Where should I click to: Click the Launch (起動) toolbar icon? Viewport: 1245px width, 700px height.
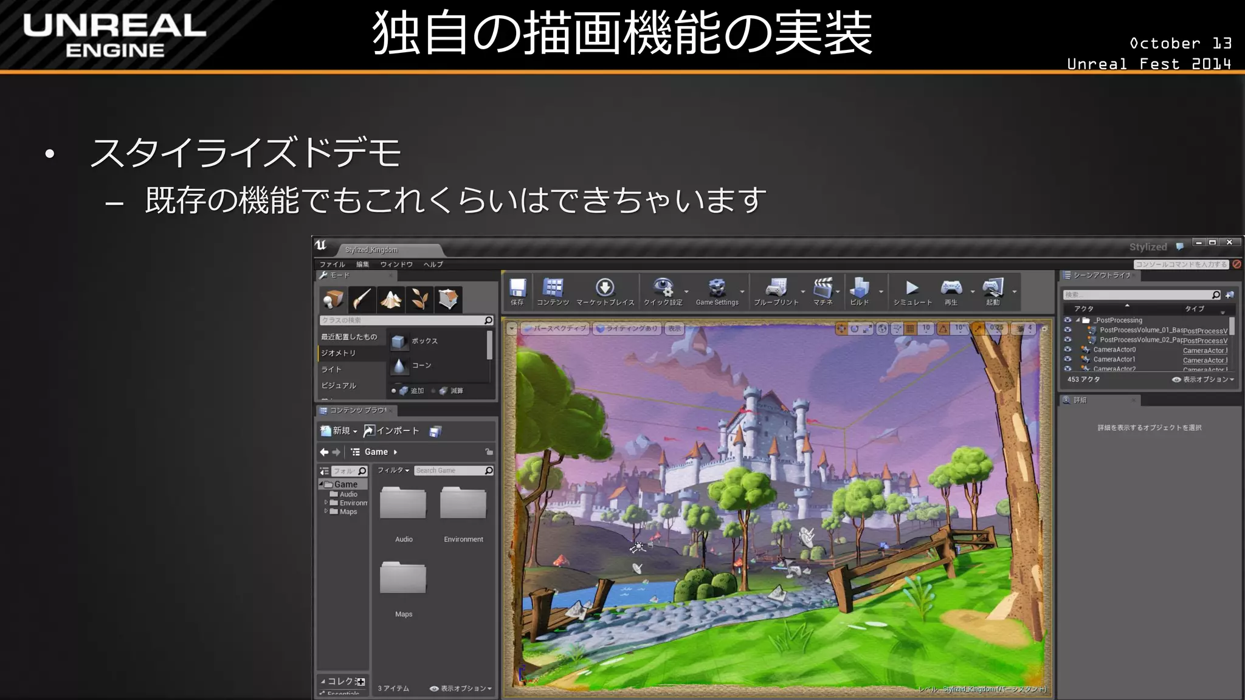coord(993,291)
